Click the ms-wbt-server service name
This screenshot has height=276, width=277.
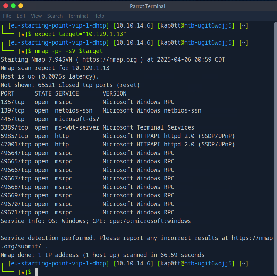pos(77,127)
